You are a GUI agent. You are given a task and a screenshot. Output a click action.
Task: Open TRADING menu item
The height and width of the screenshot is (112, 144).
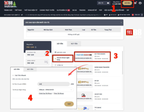[x=82, y=10]
